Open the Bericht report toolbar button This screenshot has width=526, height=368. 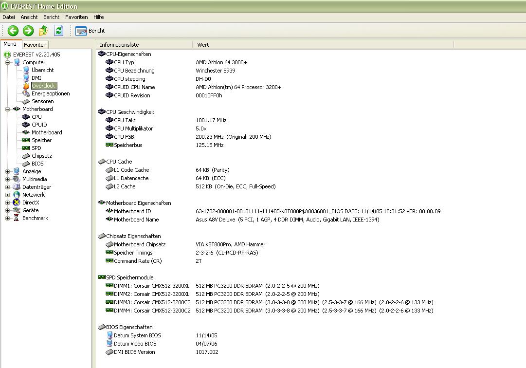pyautogui.click(x=90, y=31)
